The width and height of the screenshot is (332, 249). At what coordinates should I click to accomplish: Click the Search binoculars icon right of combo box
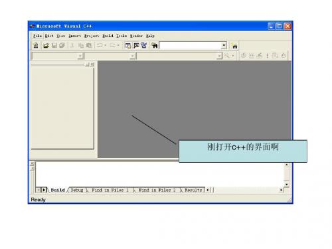[234, 46]
